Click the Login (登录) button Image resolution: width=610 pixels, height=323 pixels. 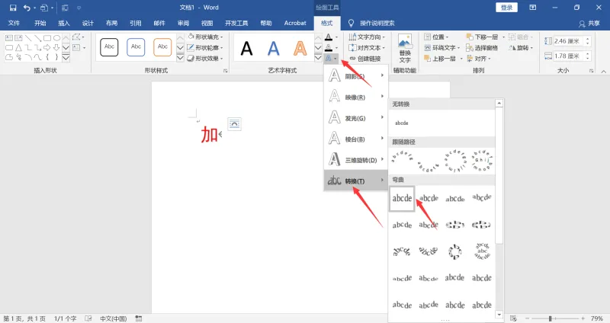coord(506,8)
